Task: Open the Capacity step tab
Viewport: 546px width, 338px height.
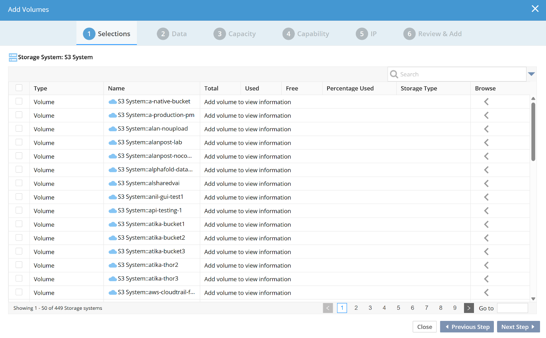Action: 234,34
